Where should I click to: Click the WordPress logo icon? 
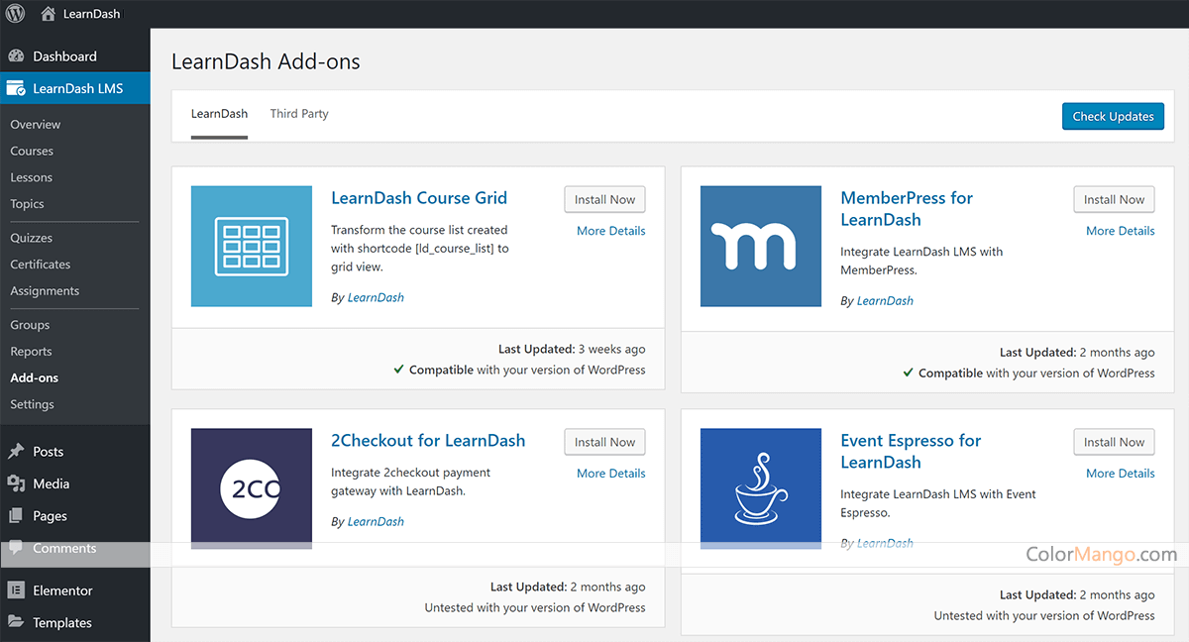16,14
